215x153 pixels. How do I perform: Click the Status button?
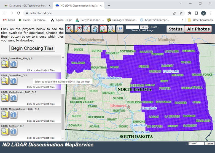[175, 29]
